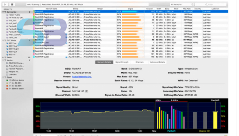This screenshot has width=239, height=136.
Task: Click yellow dot for -71 to -80 dBm
Action: (x=7, y=83)
